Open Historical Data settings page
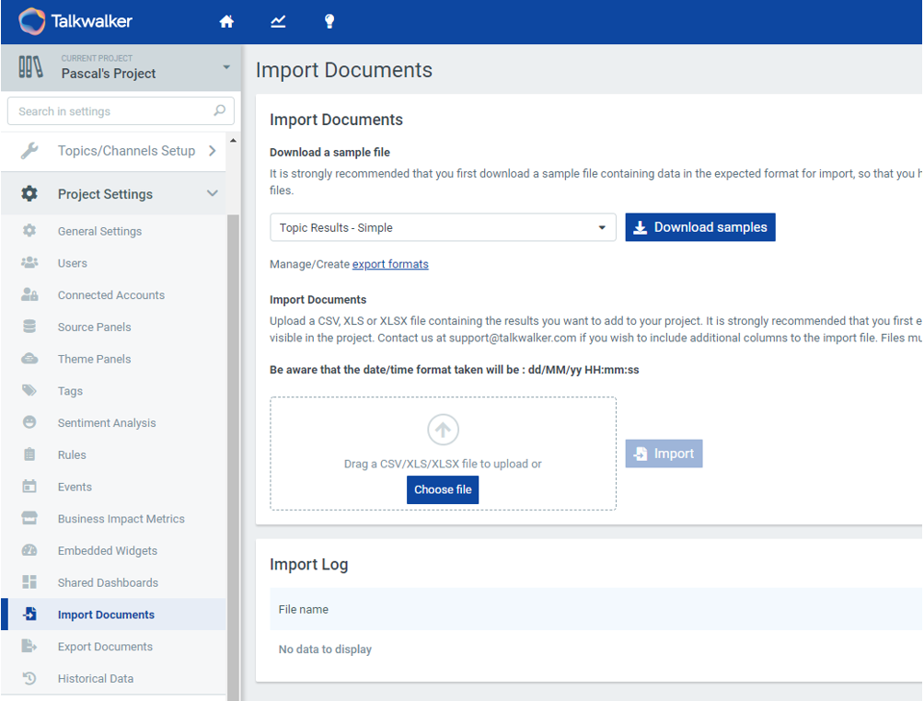Image resolution: width=924 pixels, height=701 pixels. pyautogui.click(x=96, y=679)
